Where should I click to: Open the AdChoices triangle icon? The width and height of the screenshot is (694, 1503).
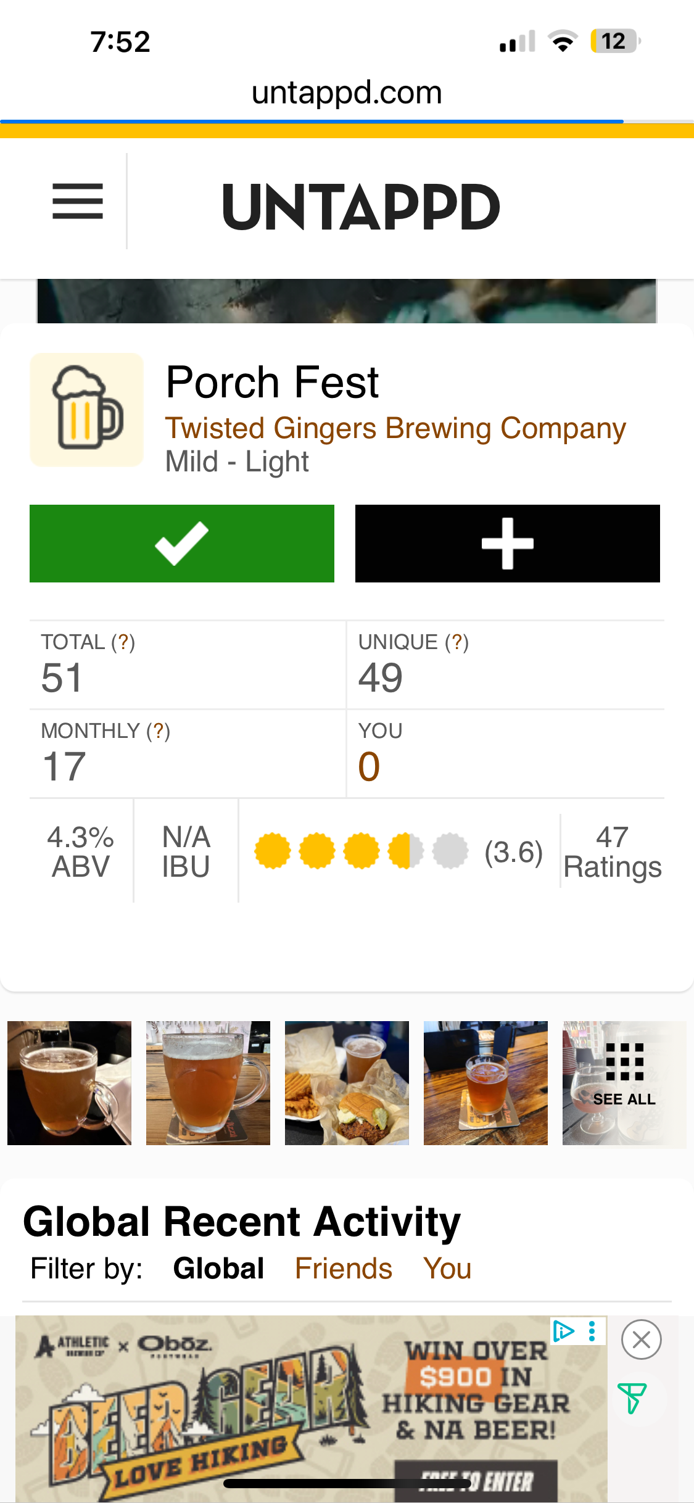(x=563, y=1331)
